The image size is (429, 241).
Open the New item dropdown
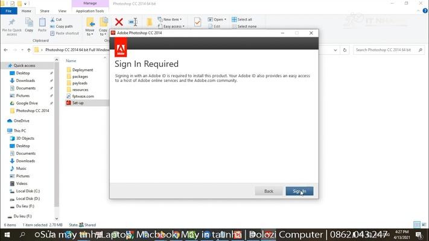pyautogui.click(x=171, y=19)
